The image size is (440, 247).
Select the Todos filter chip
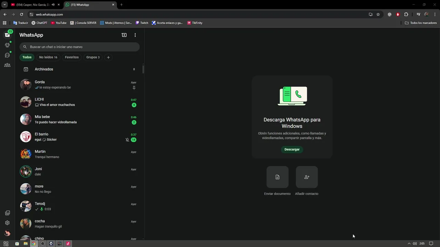(27, 57)
